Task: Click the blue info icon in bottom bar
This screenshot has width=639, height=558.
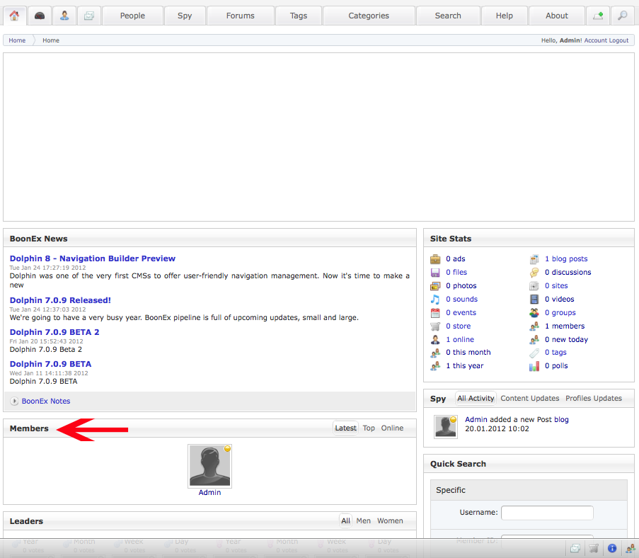Action: (x=612, y=548)
